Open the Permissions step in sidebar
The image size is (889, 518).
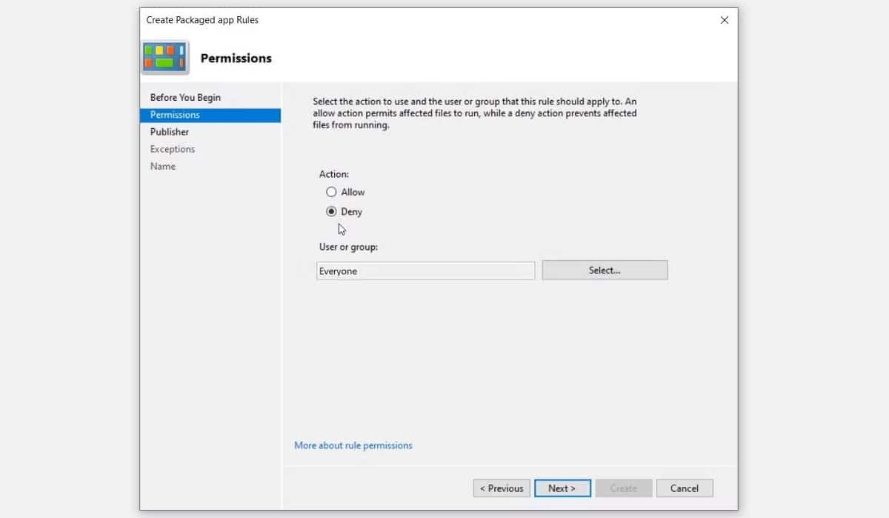(x=174, y=115)
